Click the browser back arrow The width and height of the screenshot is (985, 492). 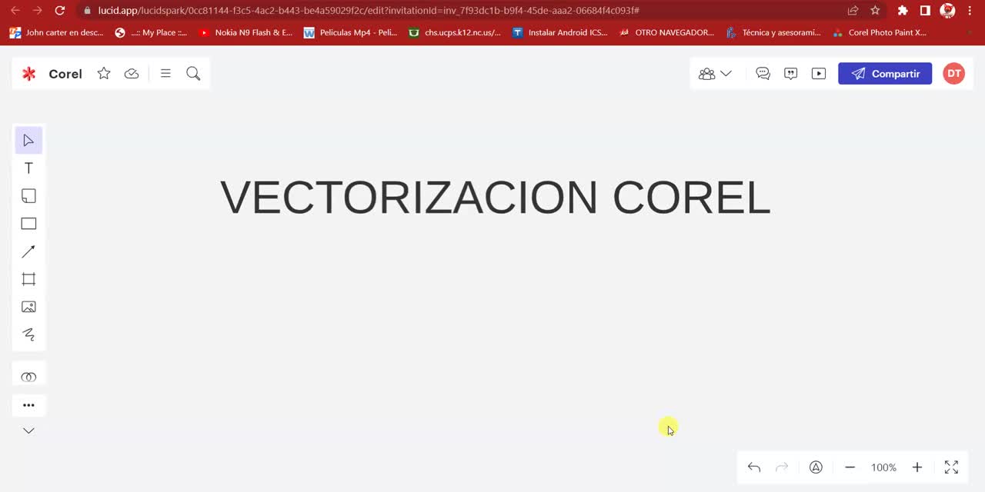(15, 10)
